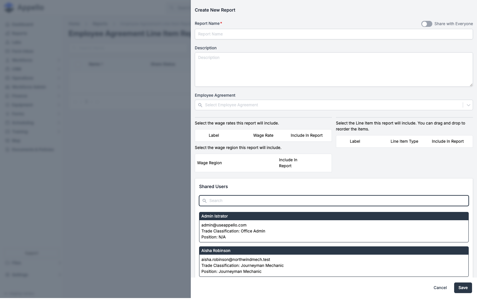Image resolution: width=477 pixels, height=304 pixels.
Task: Click the Wage Region column header
Action: (209, 163)
